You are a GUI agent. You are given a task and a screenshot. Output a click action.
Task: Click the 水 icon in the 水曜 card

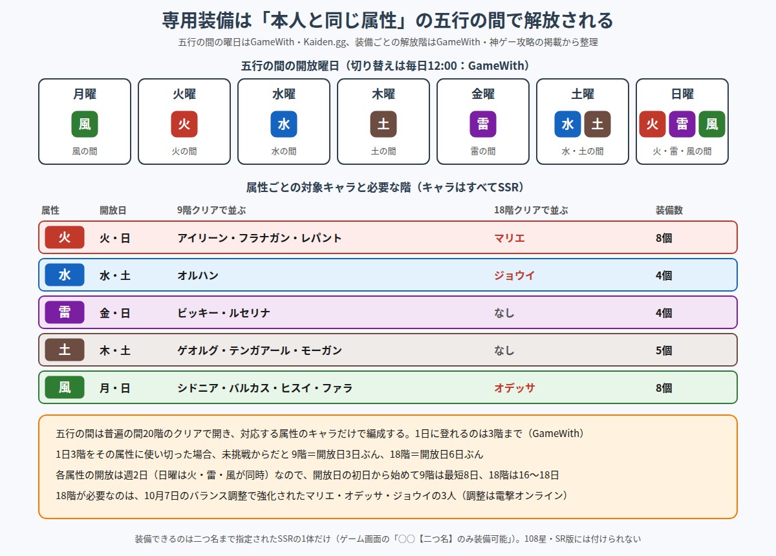pyautogui.click(x=284, y=124)
